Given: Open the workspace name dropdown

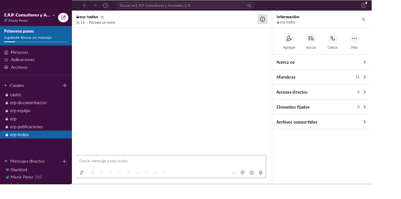Looking at the screenshot, I should (x=54, y=15).
